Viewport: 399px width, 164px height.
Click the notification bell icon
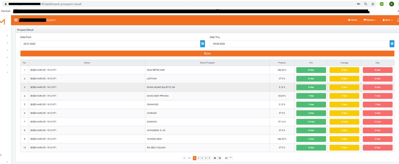[398, 20]
